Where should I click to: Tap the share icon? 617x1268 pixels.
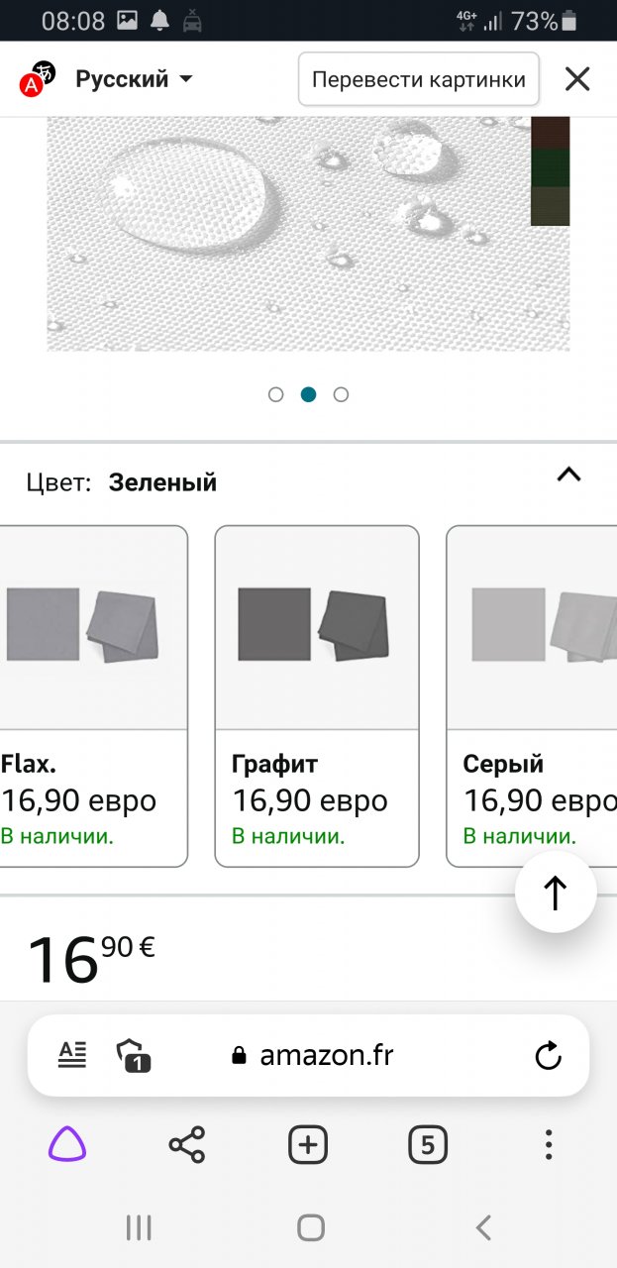[x=187, y=1145]
